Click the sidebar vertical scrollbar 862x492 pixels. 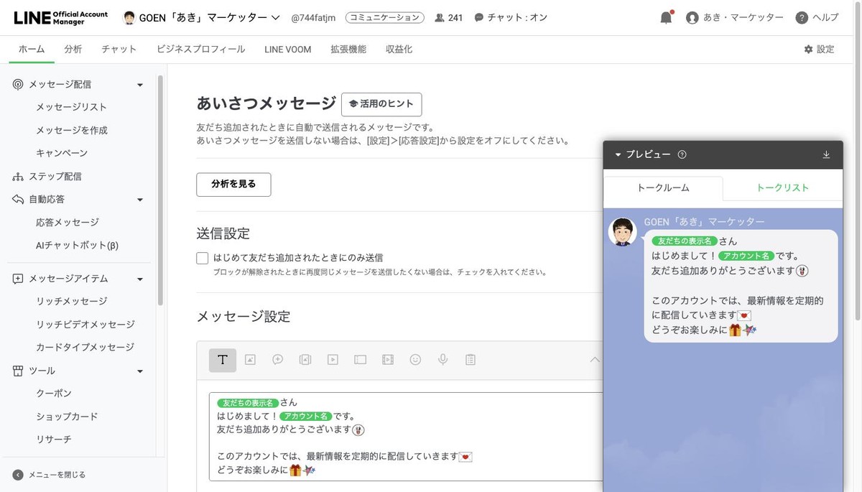(x=161, y=190)
